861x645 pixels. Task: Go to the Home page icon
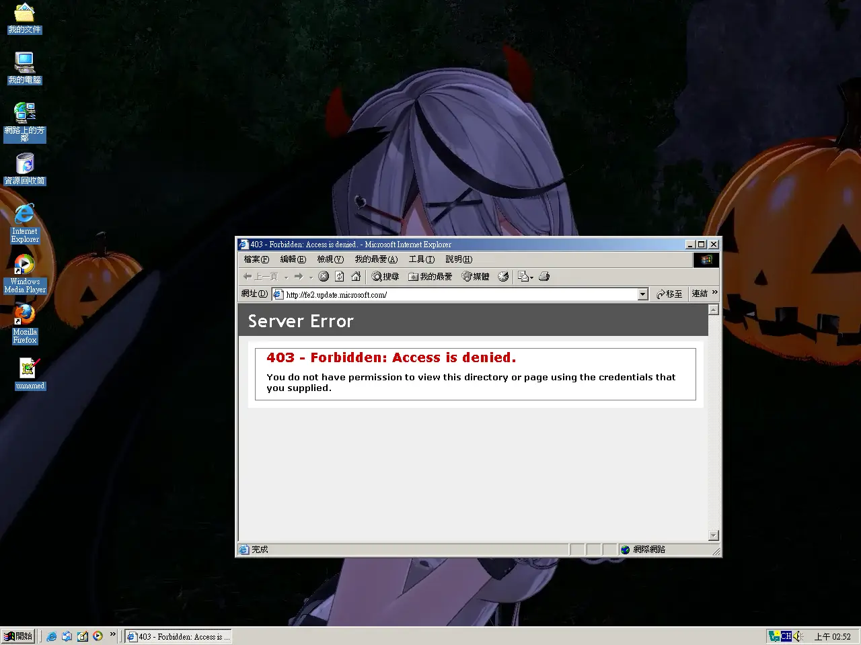click(356, 276)
